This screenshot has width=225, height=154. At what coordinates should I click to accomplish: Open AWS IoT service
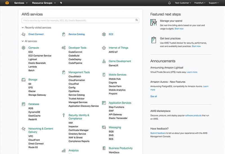pos(113,52)
